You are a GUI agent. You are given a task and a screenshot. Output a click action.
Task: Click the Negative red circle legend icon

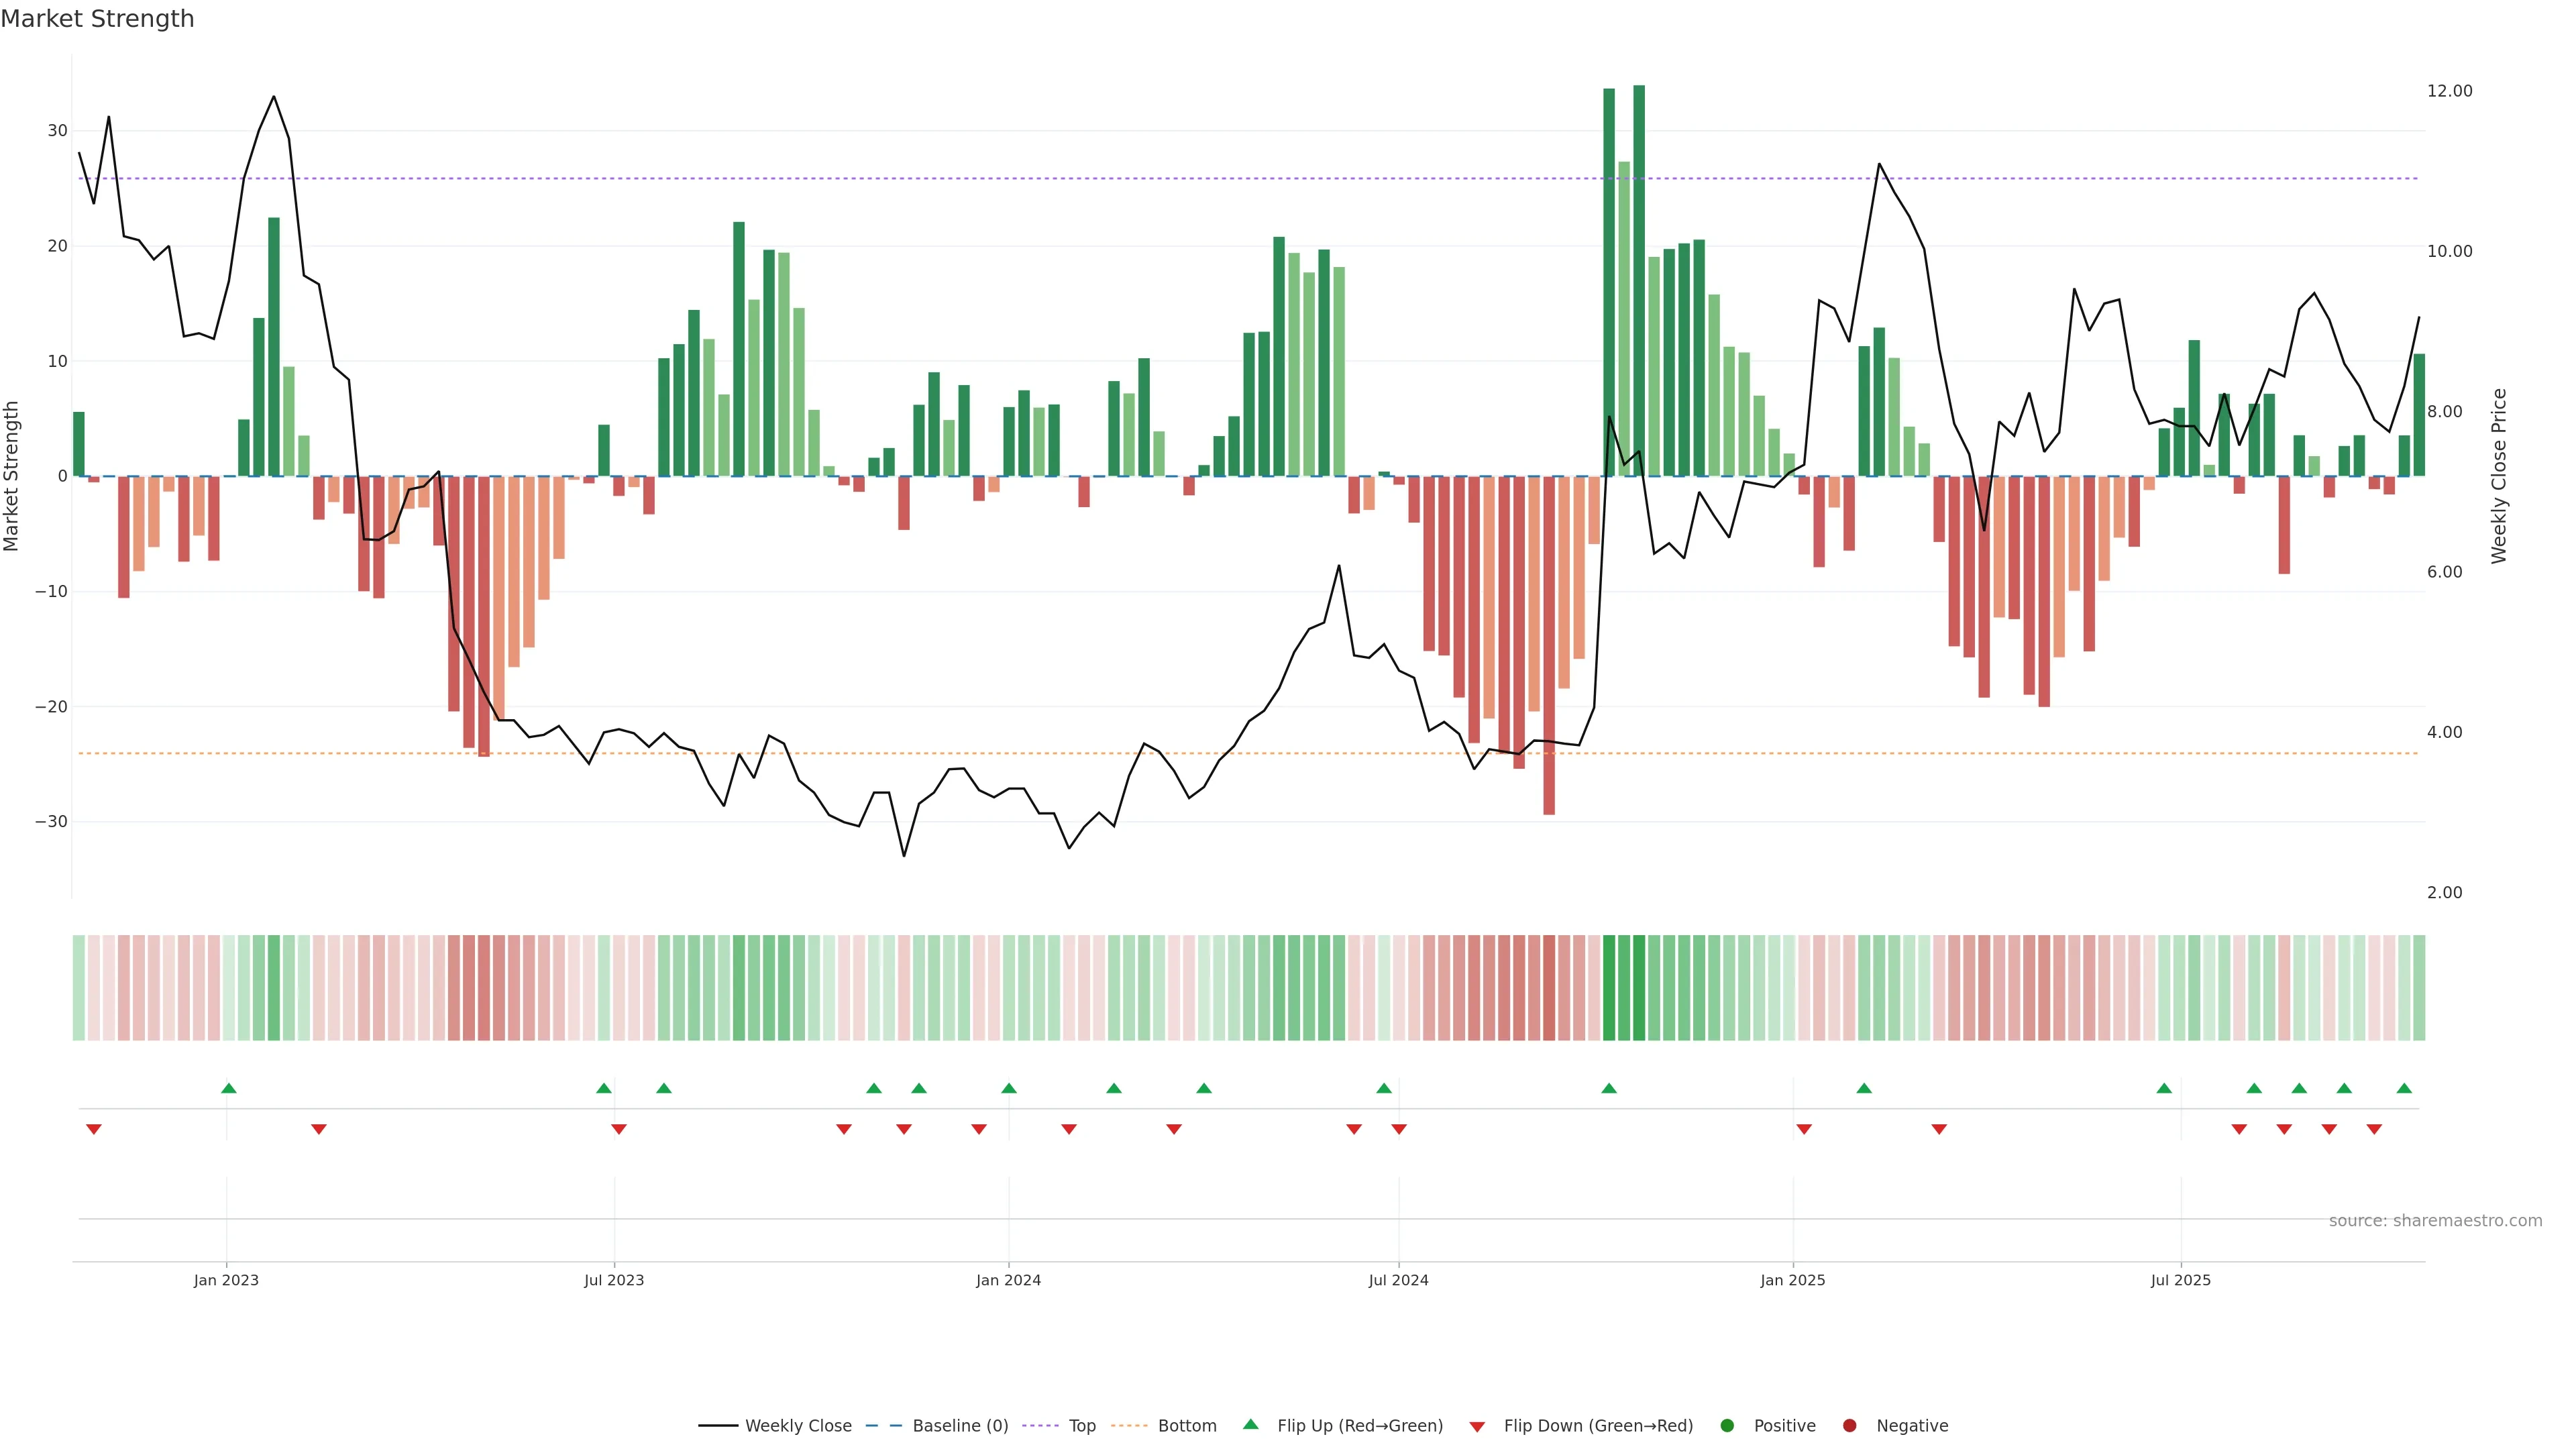point(1849,1426)
